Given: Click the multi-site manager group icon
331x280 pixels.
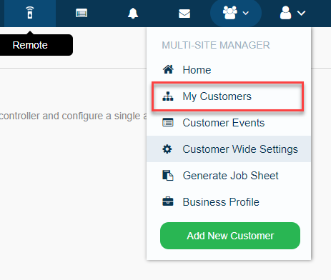Looking at the screenshot, I should 230,13.
